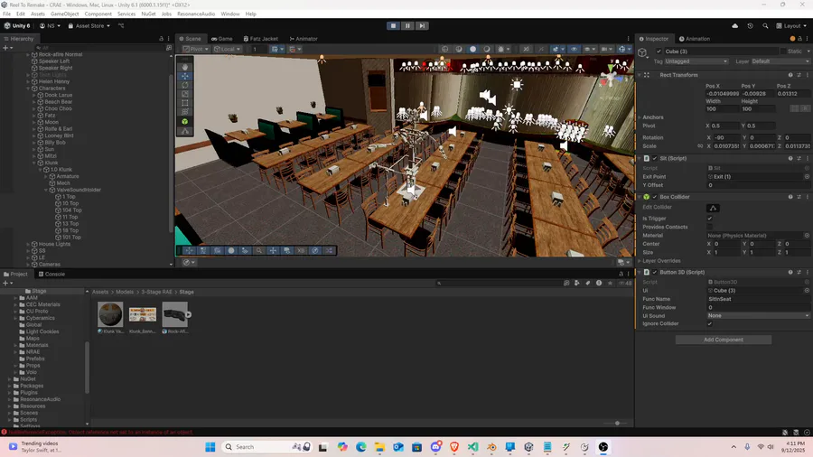This screenshot has height=457, width=813.
Task: Click the Add Component button
Action: click(724, 340)
